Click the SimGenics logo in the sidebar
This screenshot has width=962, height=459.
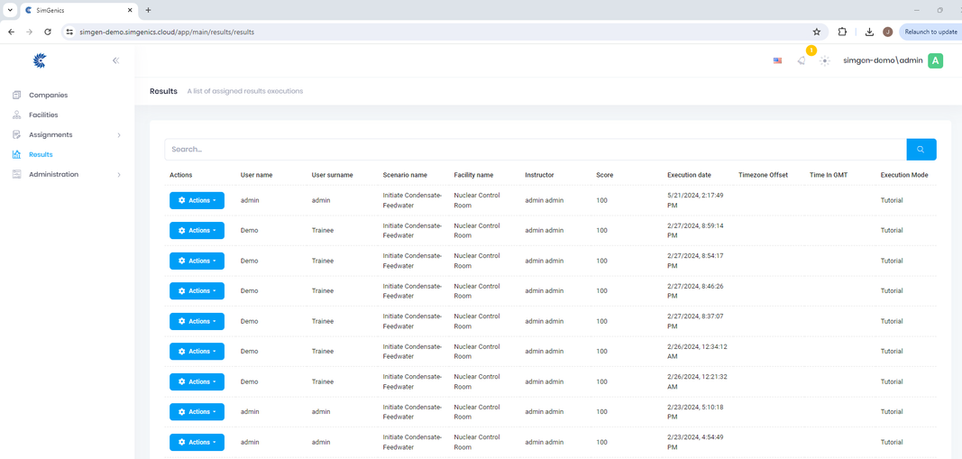(x=40, y=60)
